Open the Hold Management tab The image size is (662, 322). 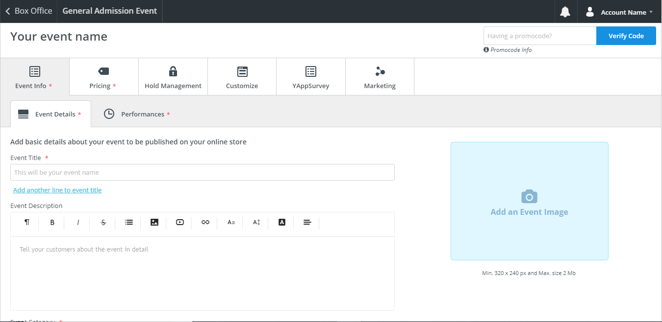click(173, 77)
